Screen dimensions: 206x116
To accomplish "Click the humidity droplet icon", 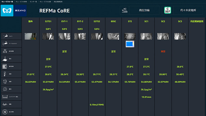I will coord(5,82).
